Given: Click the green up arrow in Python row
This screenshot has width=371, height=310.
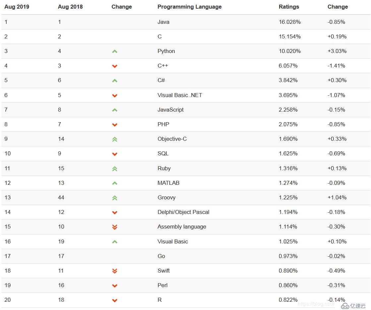Looking at the screenshot, I should coord(115,51).
